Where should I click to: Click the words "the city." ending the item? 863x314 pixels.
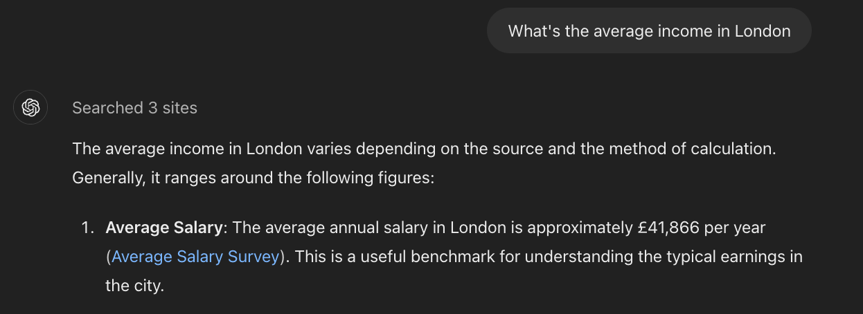[135, 286]
